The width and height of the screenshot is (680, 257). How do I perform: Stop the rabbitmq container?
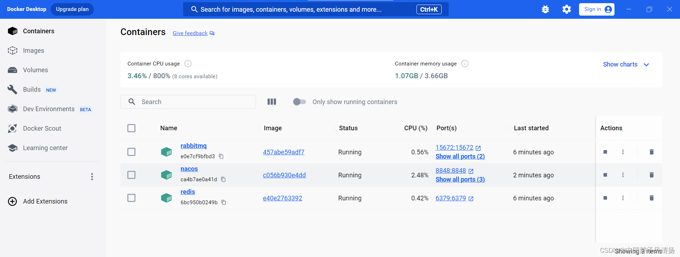605,152
